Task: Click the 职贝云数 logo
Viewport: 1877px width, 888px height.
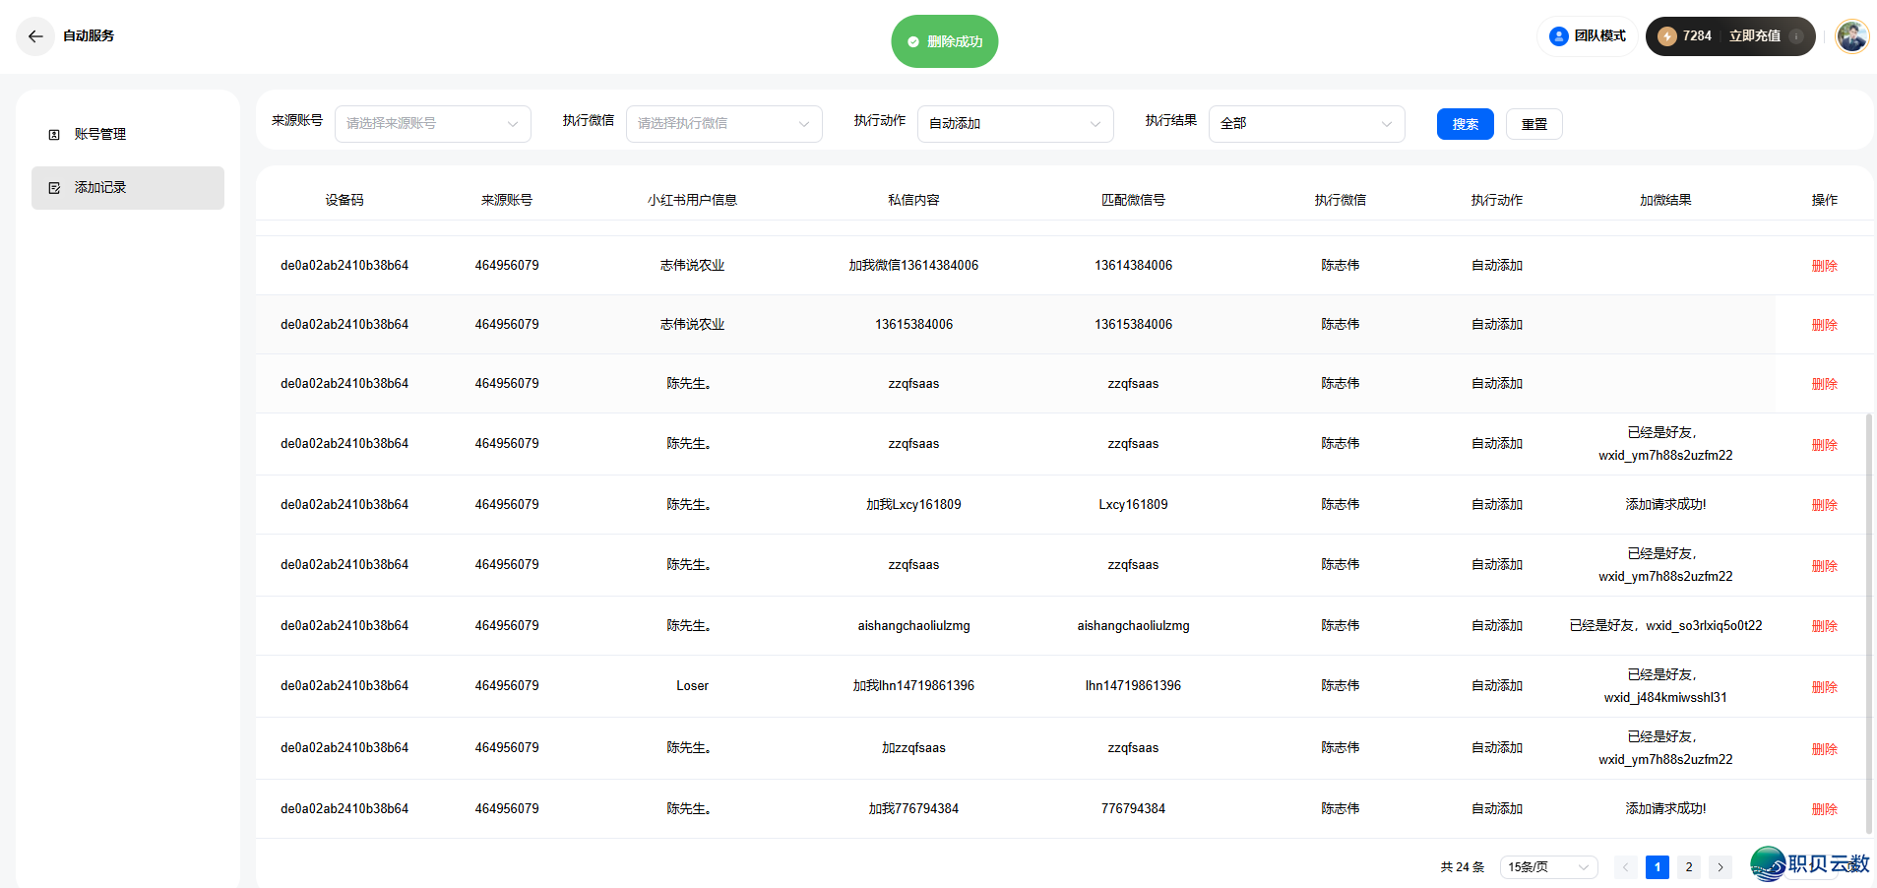Action: [x=1811, y=864]
